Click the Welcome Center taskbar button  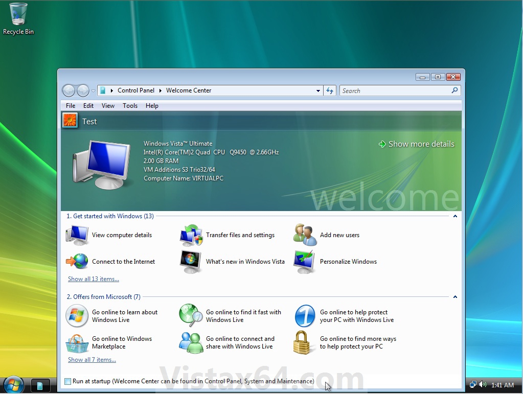click(x=40, y=386)
